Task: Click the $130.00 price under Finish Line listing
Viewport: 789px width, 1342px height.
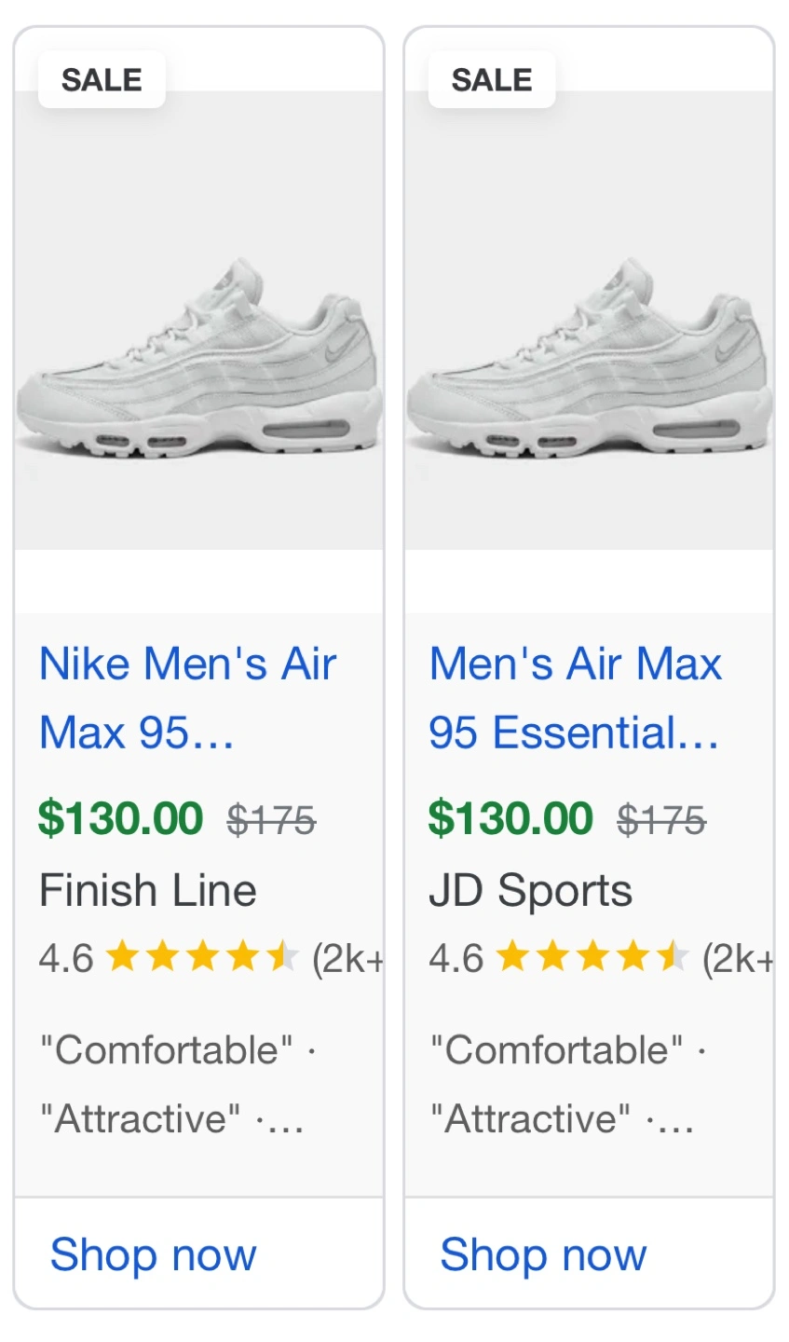Action: click(x=120, y=819)
